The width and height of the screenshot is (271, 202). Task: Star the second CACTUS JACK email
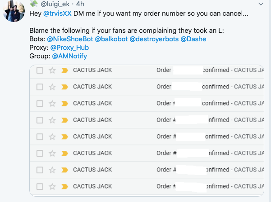52,87
